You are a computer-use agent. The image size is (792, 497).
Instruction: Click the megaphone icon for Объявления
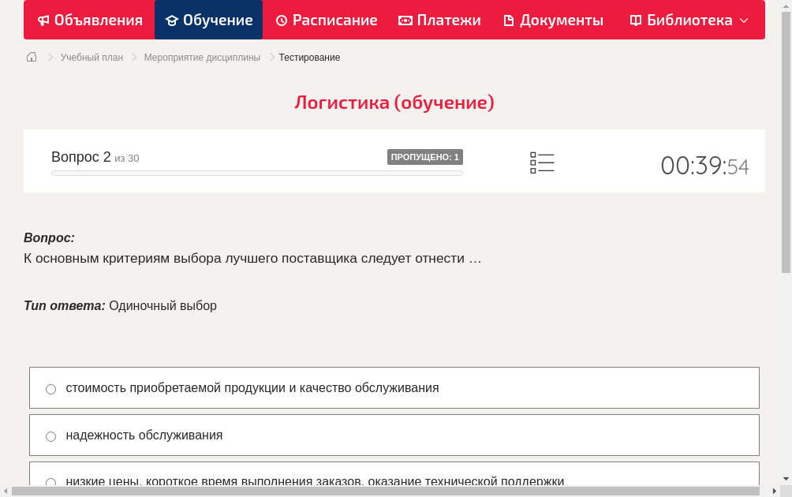pyautogui.click(x=43, y=20)
